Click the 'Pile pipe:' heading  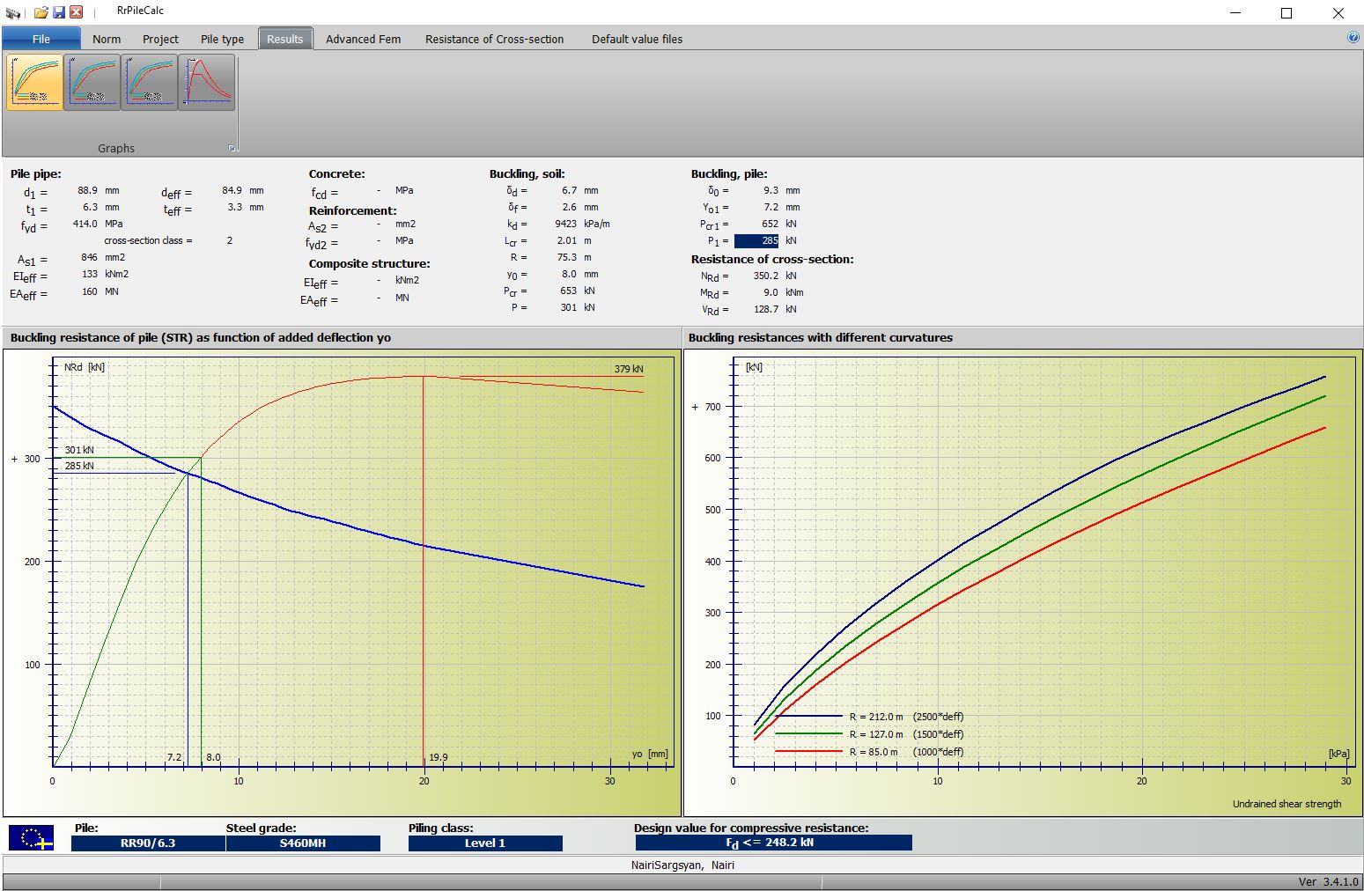[36, 174]
